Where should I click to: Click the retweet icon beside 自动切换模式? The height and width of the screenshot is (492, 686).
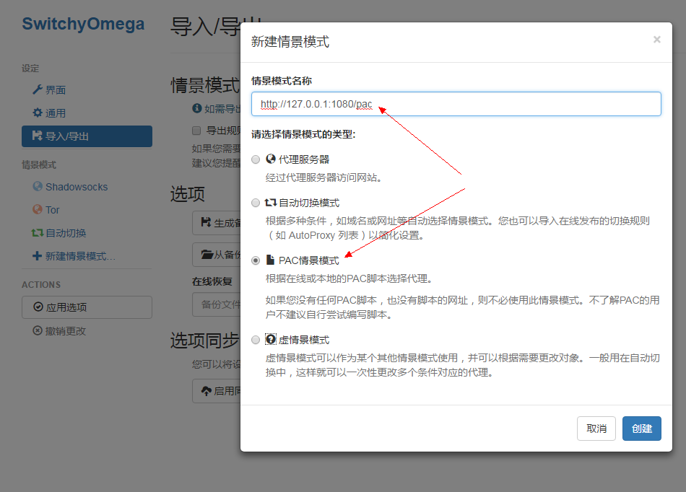coord(271,202)
